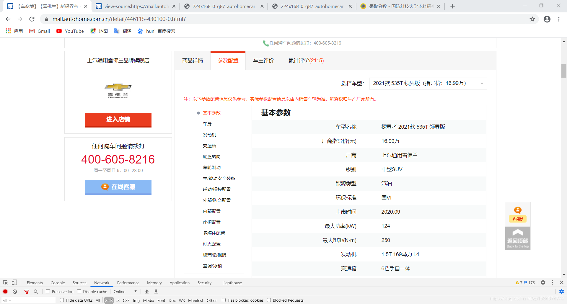Open DevTools settings gear

(543, 282)
